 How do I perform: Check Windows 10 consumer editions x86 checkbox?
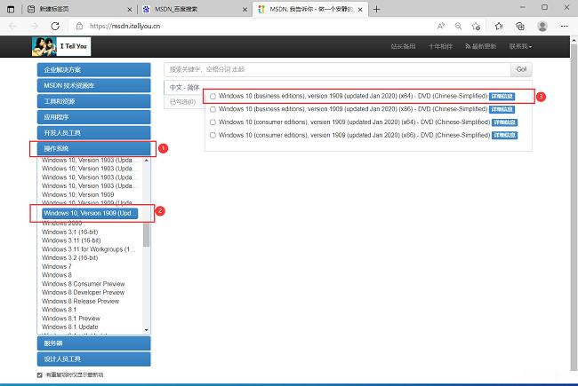pos(213,135)
